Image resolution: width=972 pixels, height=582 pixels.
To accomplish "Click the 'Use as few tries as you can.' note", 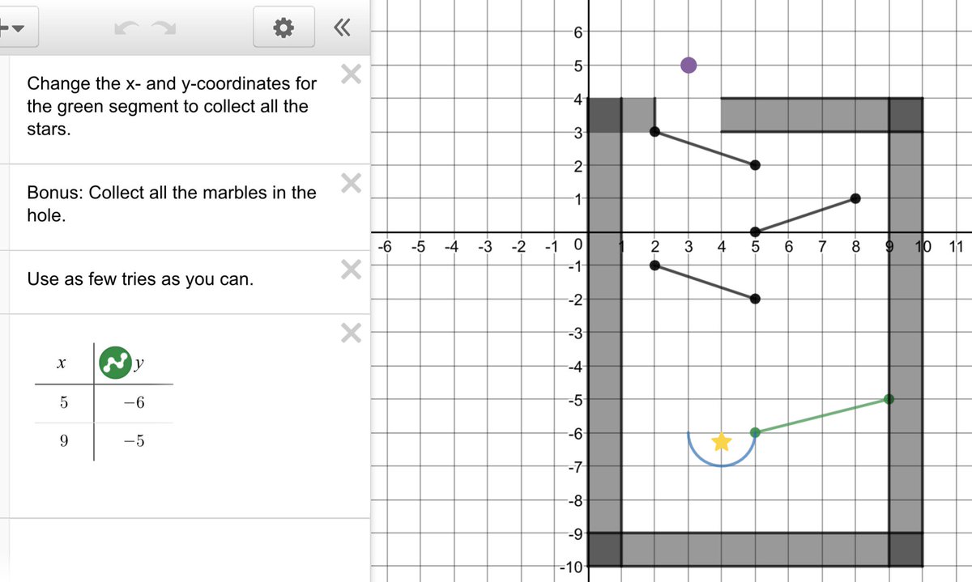I will 140,280.
